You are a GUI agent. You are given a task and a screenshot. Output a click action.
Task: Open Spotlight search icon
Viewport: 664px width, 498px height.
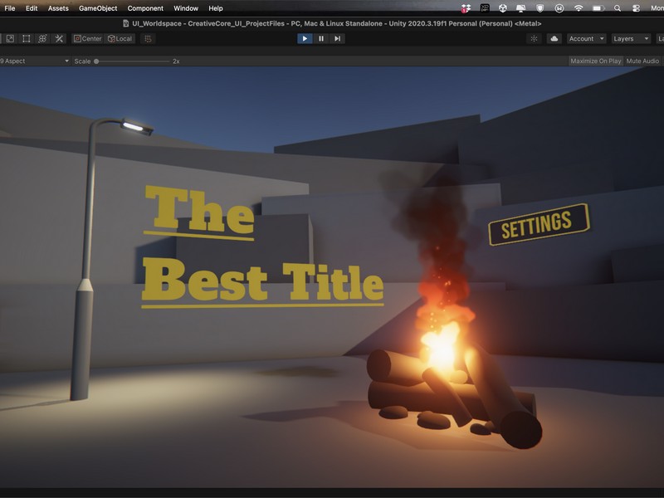coord(618,8)
